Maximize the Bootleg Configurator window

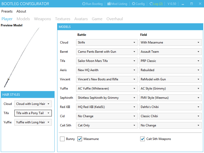[x=191, y=4]
